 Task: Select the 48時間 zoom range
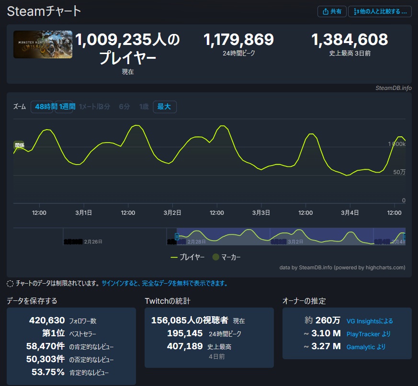[43, 107]
